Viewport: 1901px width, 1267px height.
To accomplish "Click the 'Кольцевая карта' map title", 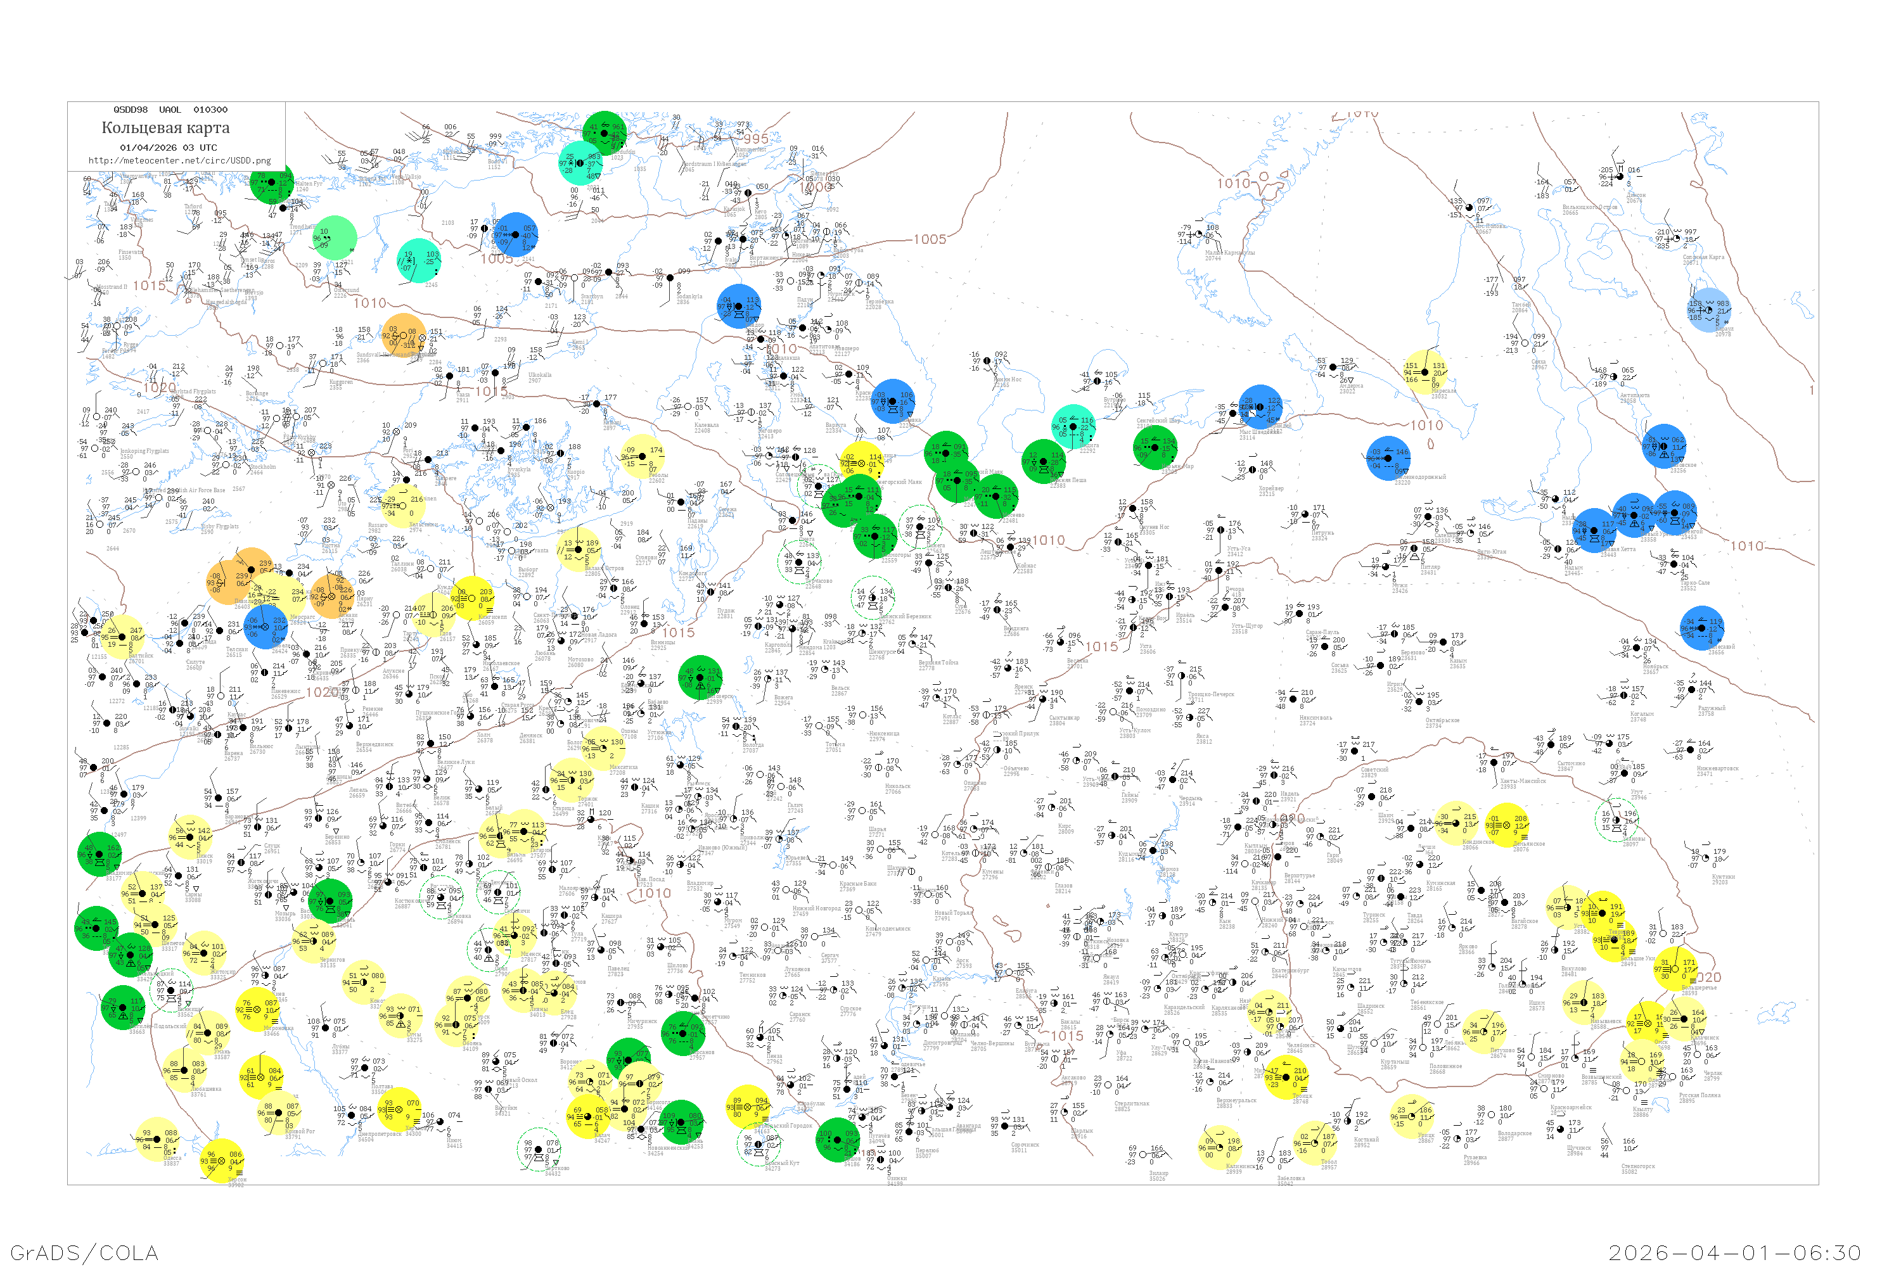I will point(165,128).
